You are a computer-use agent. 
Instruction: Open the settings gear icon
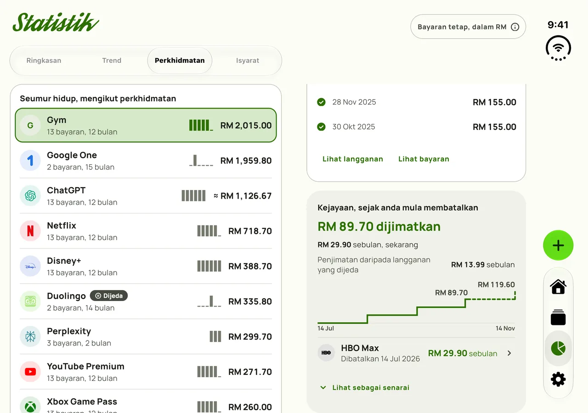tap(558, 380)
